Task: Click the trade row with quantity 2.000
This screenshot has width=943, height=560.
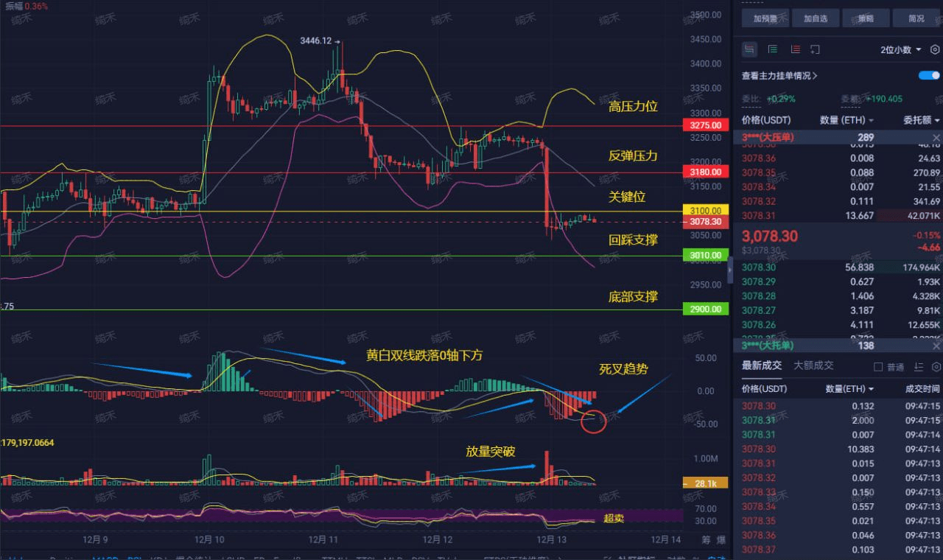Action: 838,420
